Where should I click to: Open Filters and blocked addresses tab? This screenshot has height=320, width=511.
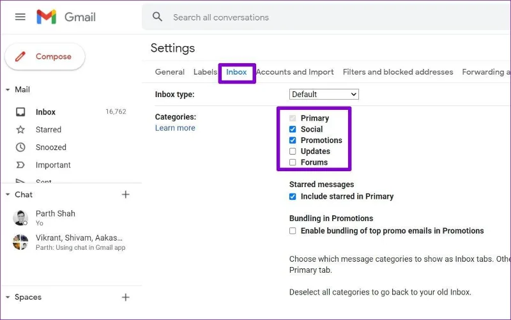click(x=398, y=72)
